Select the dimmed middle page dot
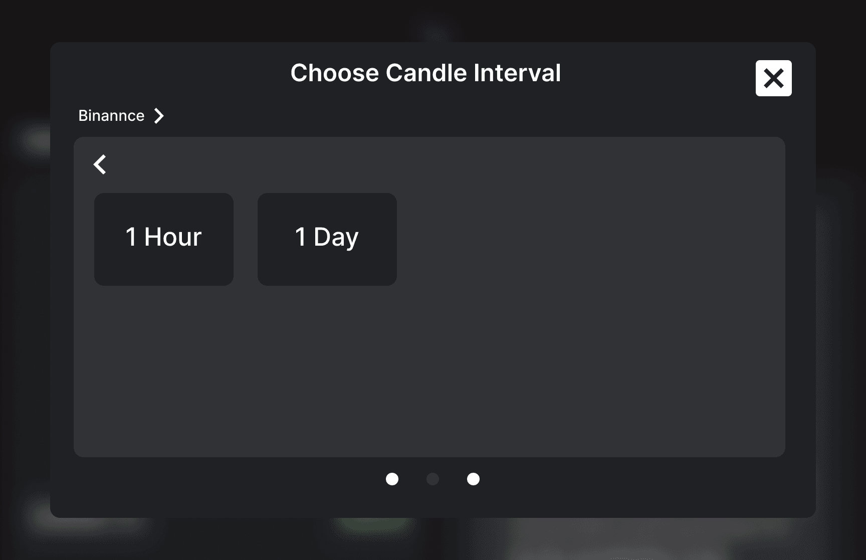 [x=432, y=479]
